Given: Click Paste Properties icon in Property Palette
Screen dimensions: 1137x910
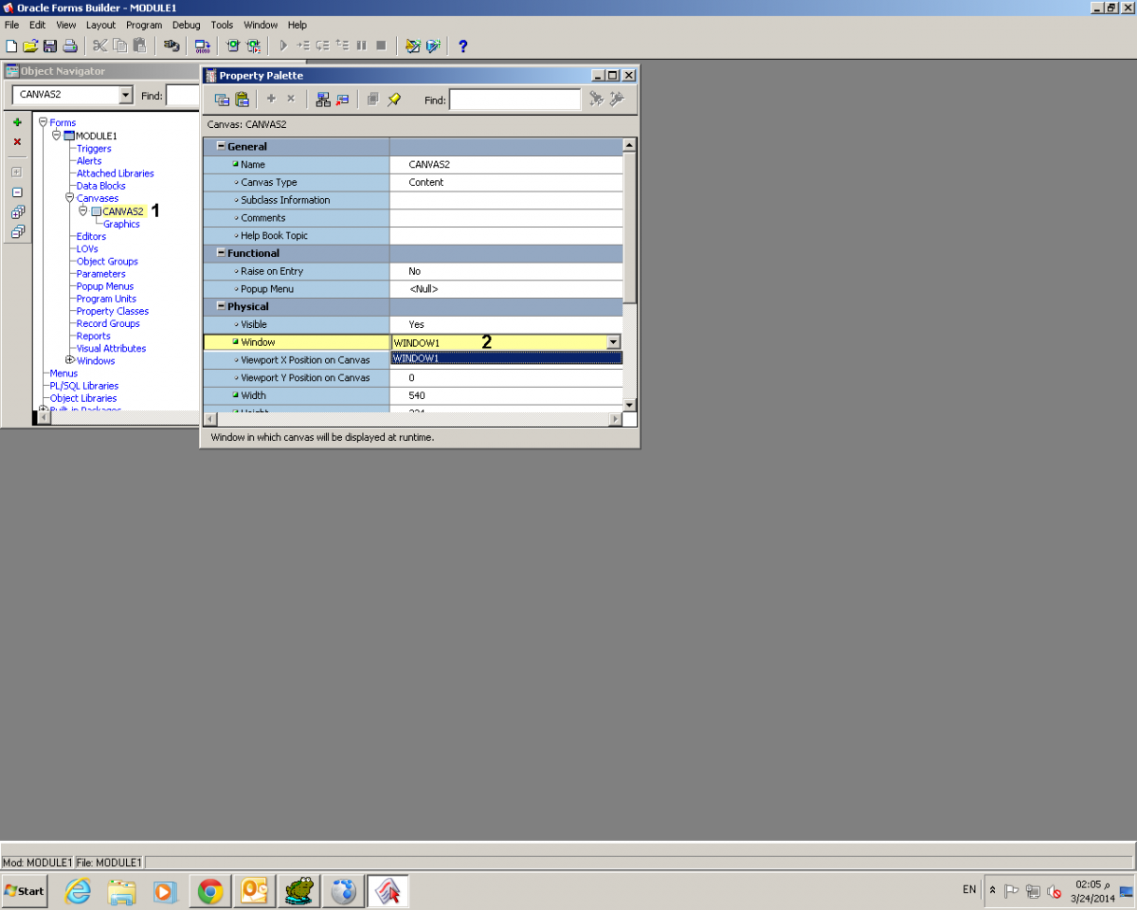Looking at the screenshot, I should pyautogui.click(x=242, y=100).
